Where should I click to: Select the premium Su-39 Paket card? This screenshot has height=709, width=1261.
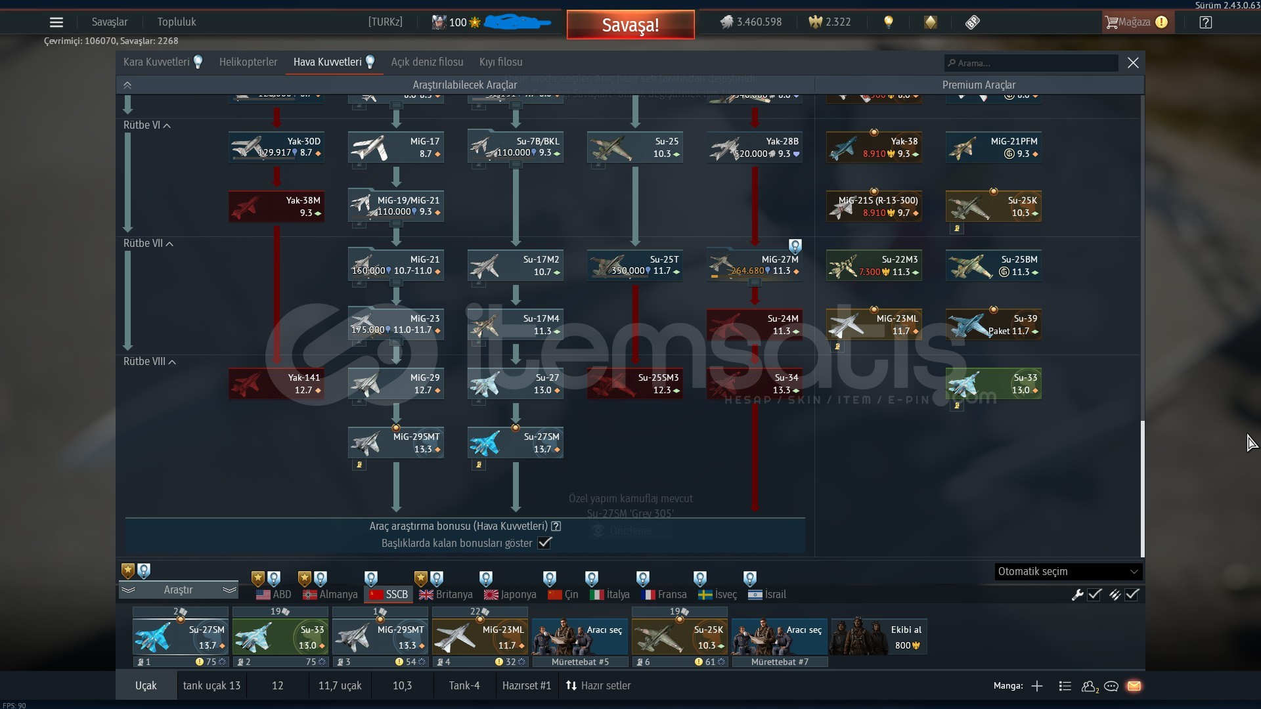pyautogui.click(x=994, y=325)
